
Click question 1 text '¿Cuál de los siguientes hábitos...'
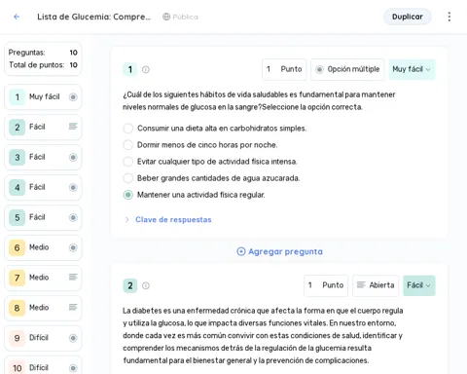[259, 100]
